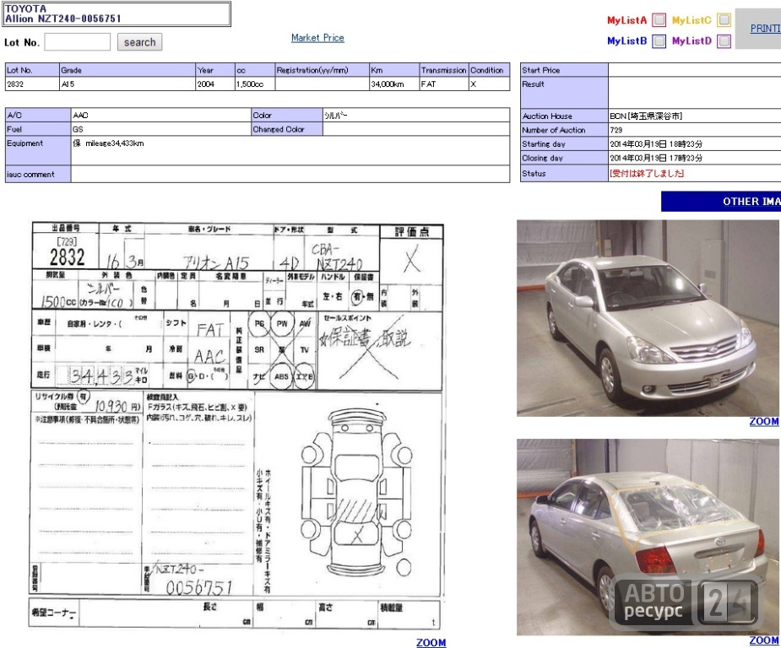Check the MyListC checkbox

coord(724,20)
